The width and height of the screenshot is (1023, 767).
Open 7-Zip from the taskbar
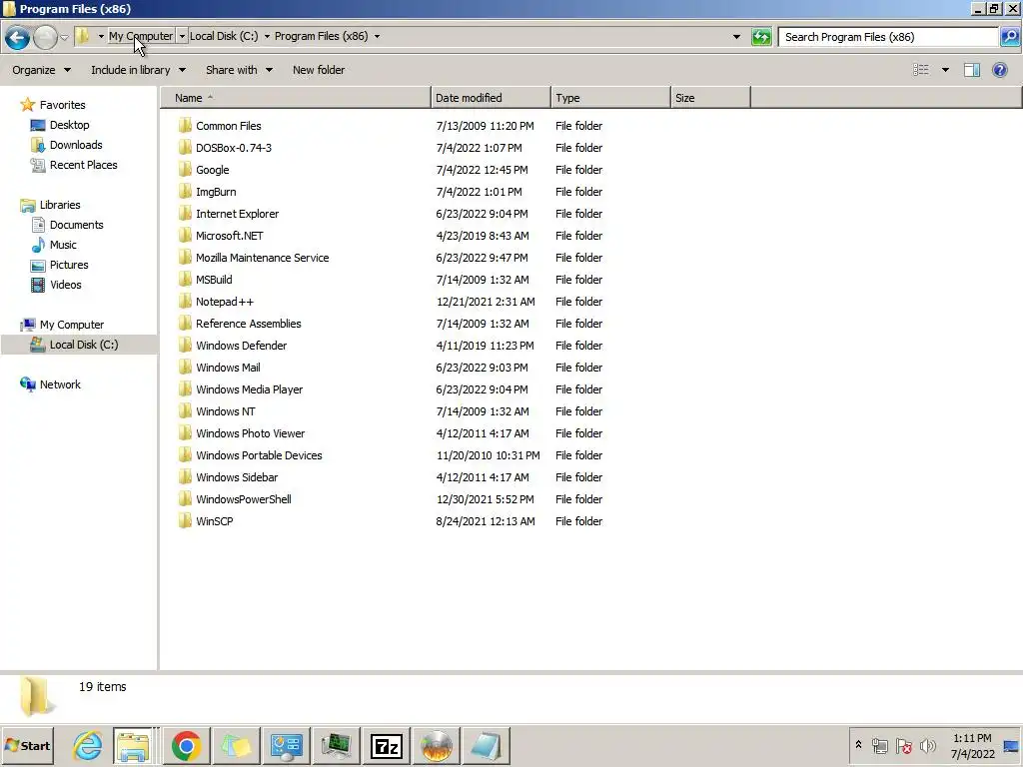click(x=386, y=746)
